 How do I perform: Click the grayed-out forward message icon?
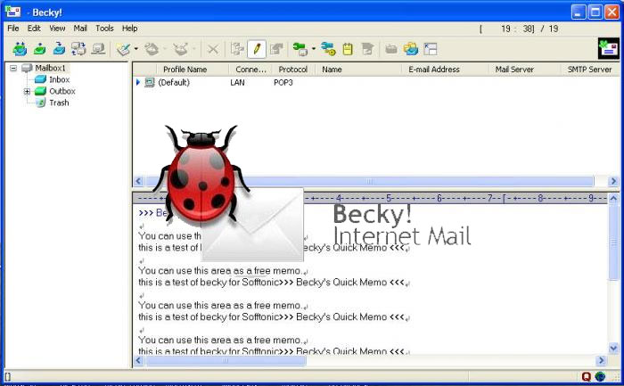[x=180, y=49]
